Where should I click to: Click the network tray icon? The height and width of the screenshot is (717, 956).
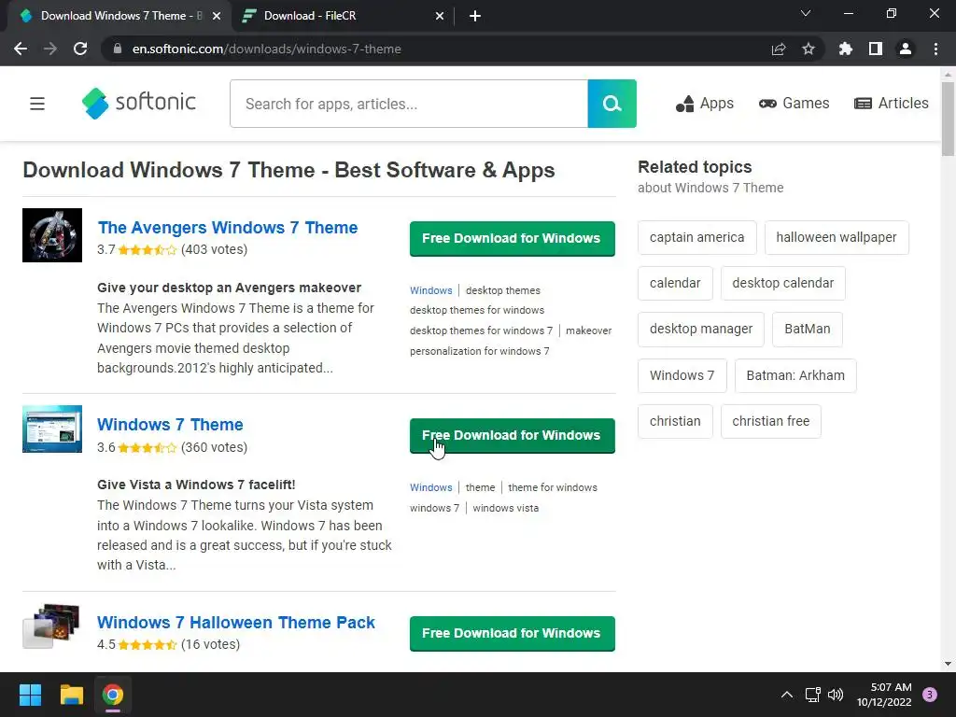pyautogui.click(x=812, y=695)
